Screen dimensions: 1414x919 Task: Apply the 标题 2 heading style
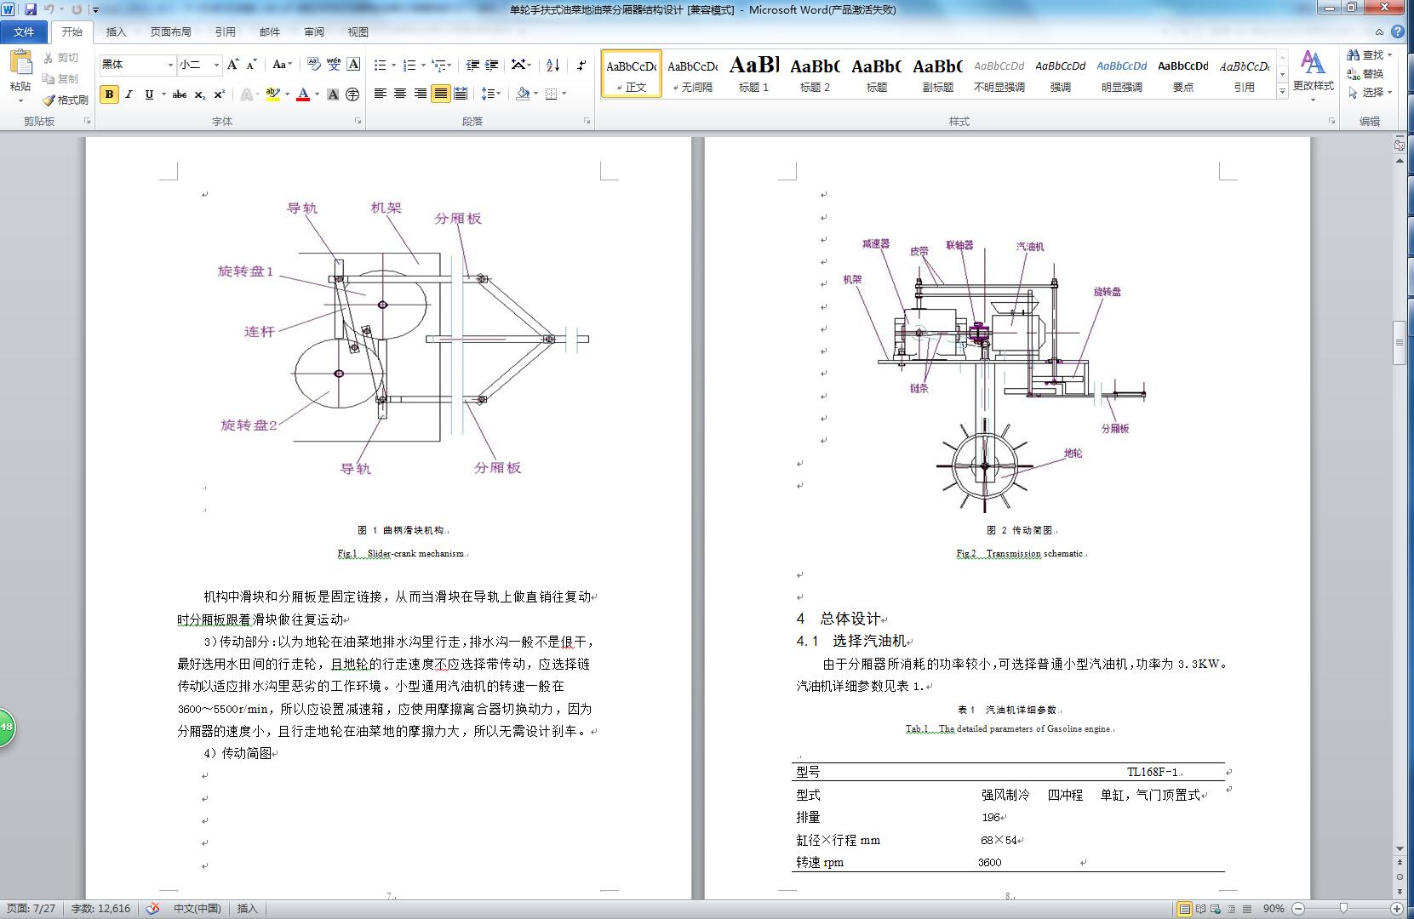816,73
